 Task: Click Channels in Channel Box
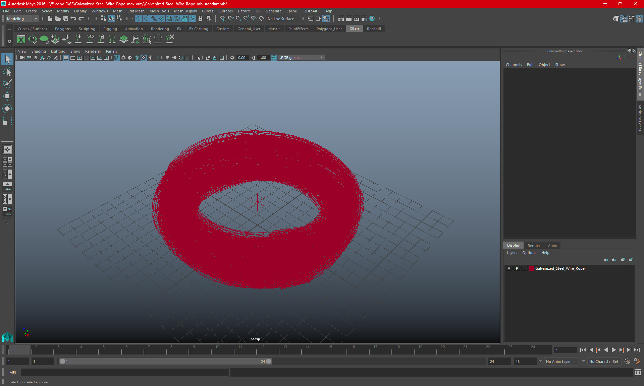[514, 65]
